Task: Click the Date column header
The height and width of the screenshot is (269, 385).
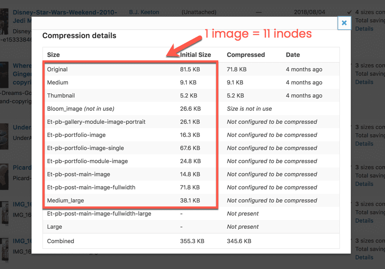Action: (x=293, y=55)
